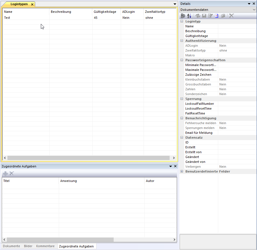Collapse the Passworteigenschaften section
This screenshot has height=250, width=257.
point(182,60)
